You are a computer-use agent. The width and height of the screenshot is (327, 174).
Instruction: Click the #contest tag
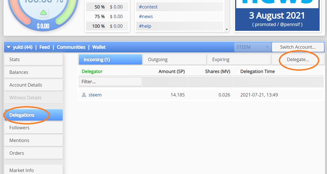click(x=148, y=7)
